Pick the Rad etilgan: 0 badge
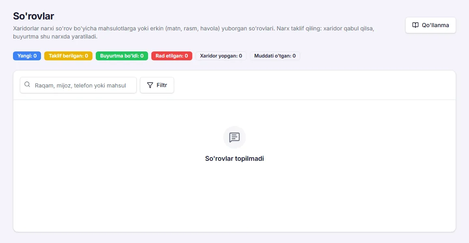Screen dimensions: 469x243 (x=172, y=56)
